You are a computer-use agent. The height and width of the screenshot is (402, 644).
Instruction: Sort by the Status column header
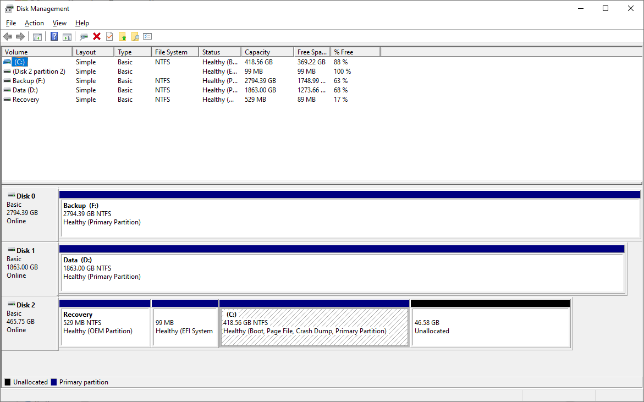pyautogui.click(x=220, y=52)
